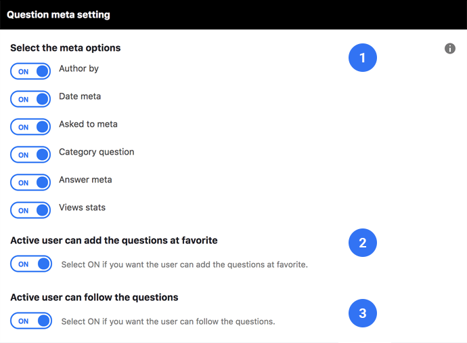Click the Views stats label
This screenshot has width=467, height=343.
click(82, 207)
